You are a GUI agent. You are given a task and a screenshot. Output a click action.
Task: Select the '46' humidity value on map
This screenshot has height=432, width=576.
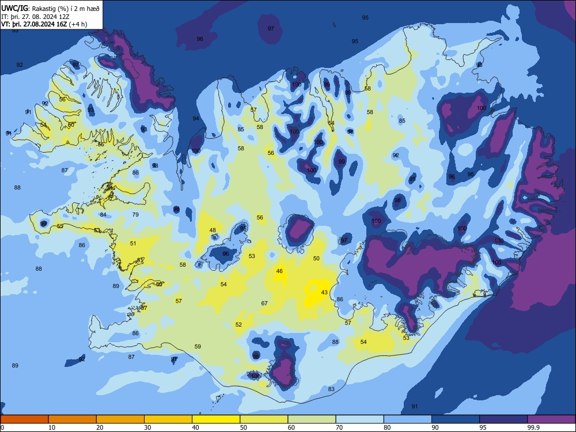(x=279, y=271)
